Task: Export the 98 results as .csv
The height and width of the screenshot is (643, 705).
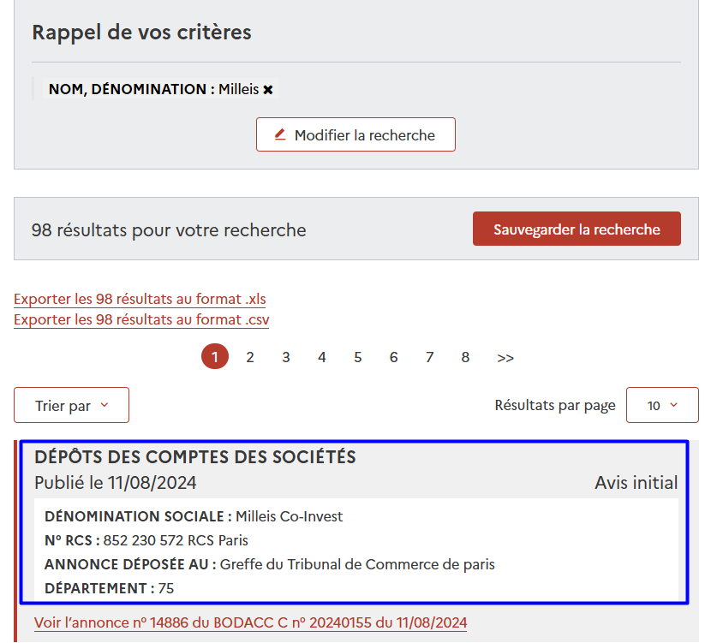Action: 141,319
